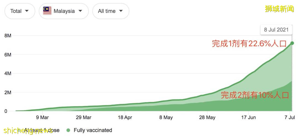Click the green dot beside Fully vaccinated
Viewport: 298px width, 136px height.
pyautogui.click(x=69, y=130)
